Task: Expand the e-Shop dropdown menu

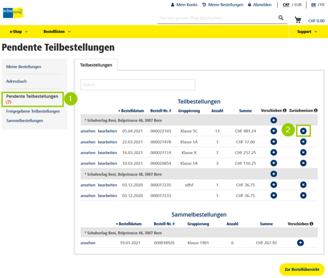Action: tap(19, 32)
